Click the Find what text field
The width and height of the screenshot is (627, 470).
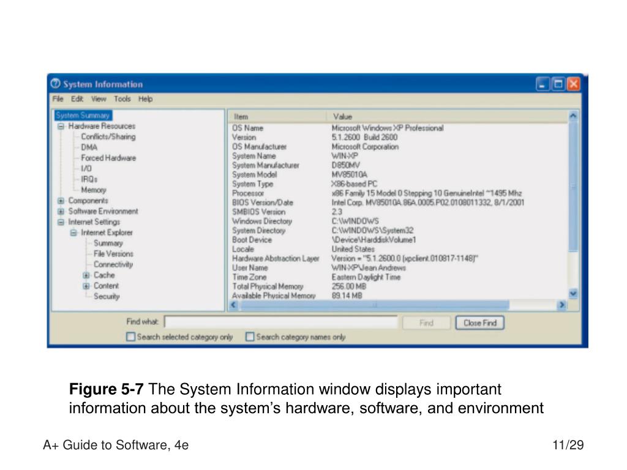pyautogui.click(x=280, y=322)
